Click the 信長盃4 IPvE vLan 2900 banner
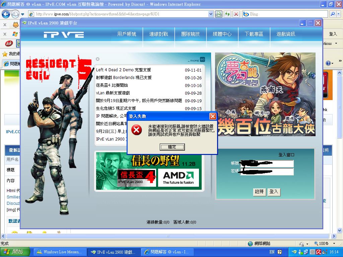 (x=137, y=177)
